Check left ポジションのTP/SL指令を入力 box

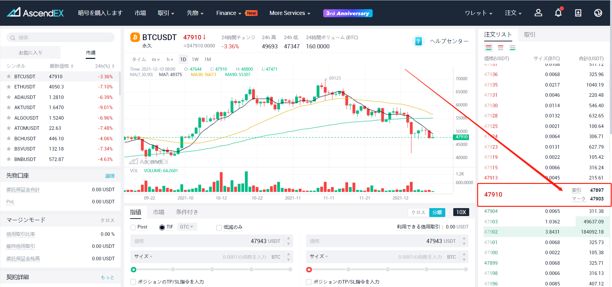[133, 282]
